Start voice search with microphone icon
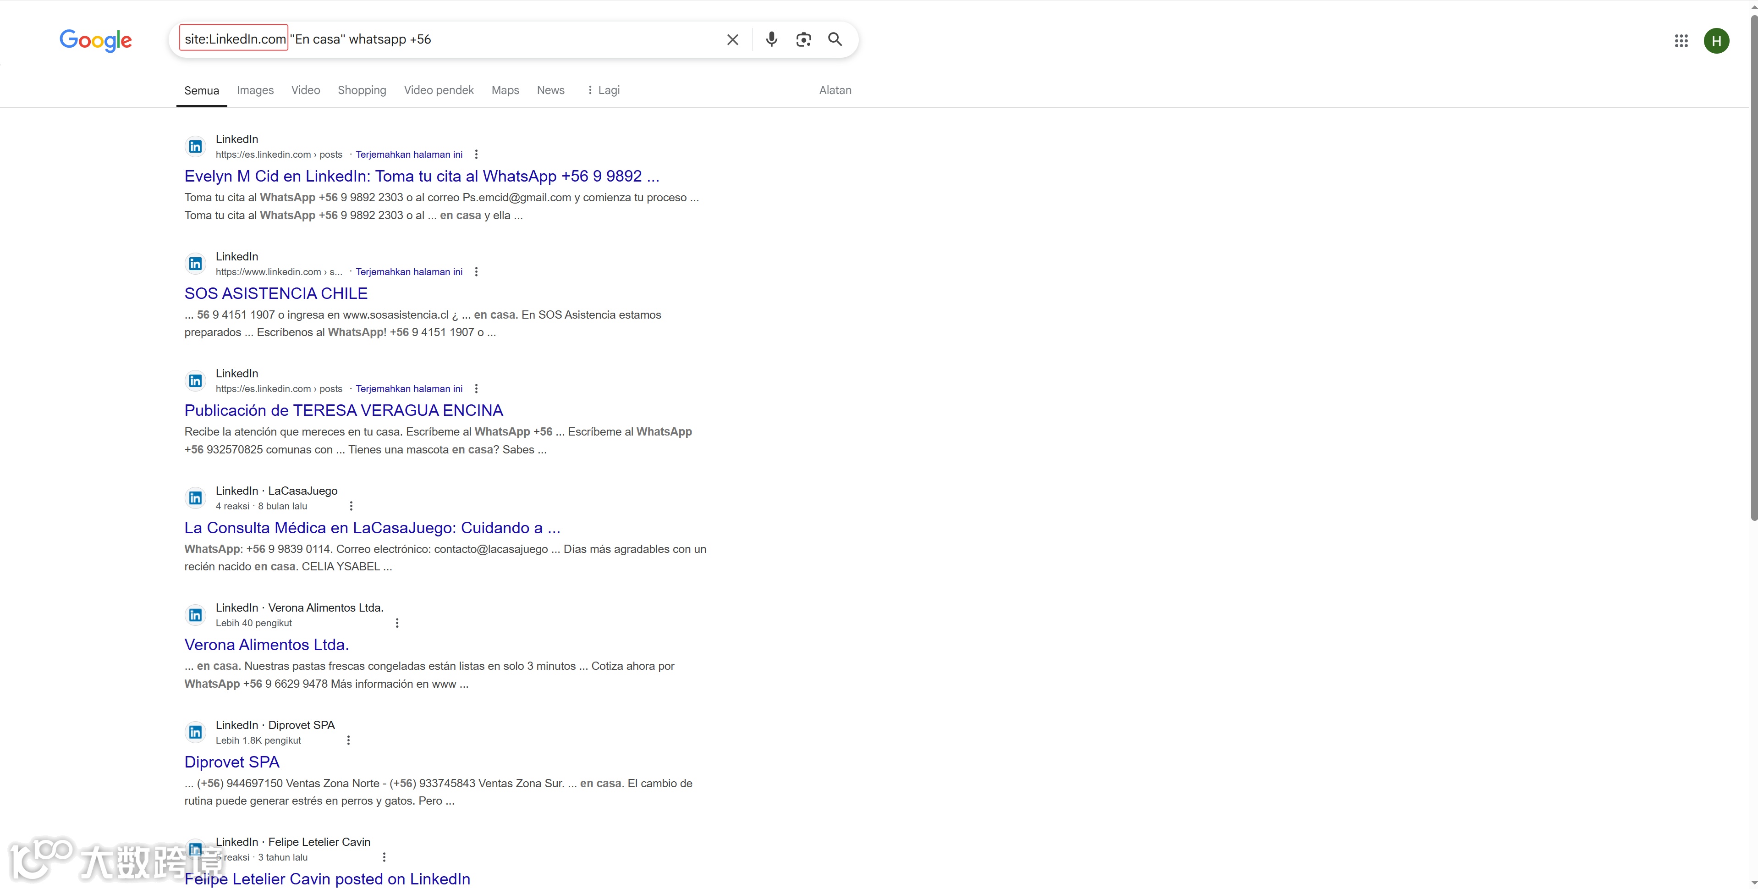The width and height of the screenshot is (1758, 889). 771,39
